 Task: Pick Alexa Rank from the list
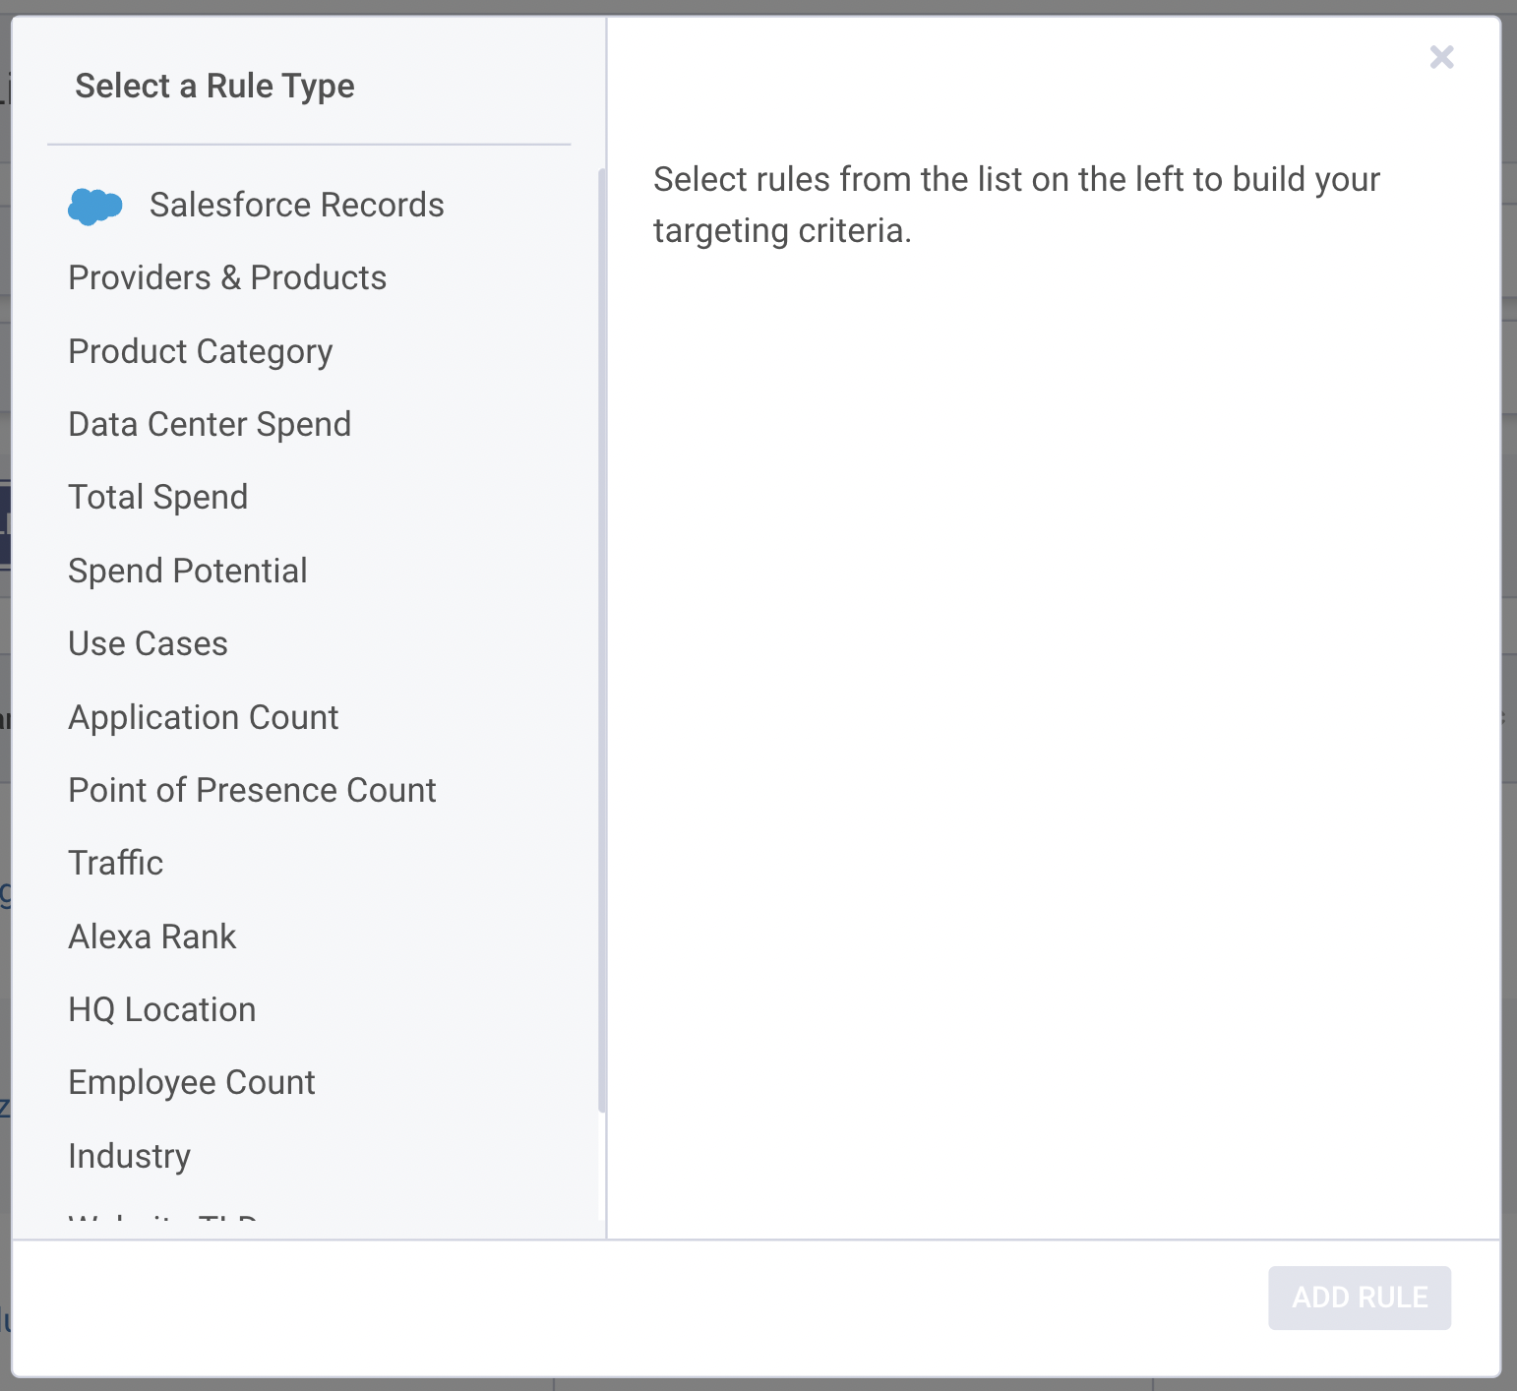point(152,937)
